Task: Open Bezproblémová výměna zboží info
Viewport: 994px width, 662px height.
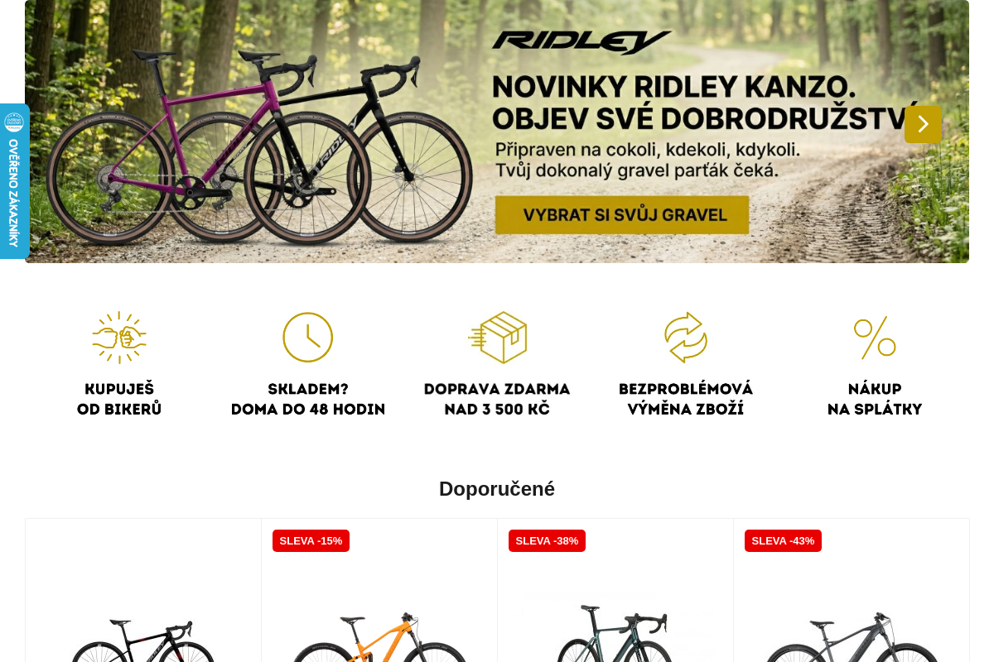Action: click(686, 399)
